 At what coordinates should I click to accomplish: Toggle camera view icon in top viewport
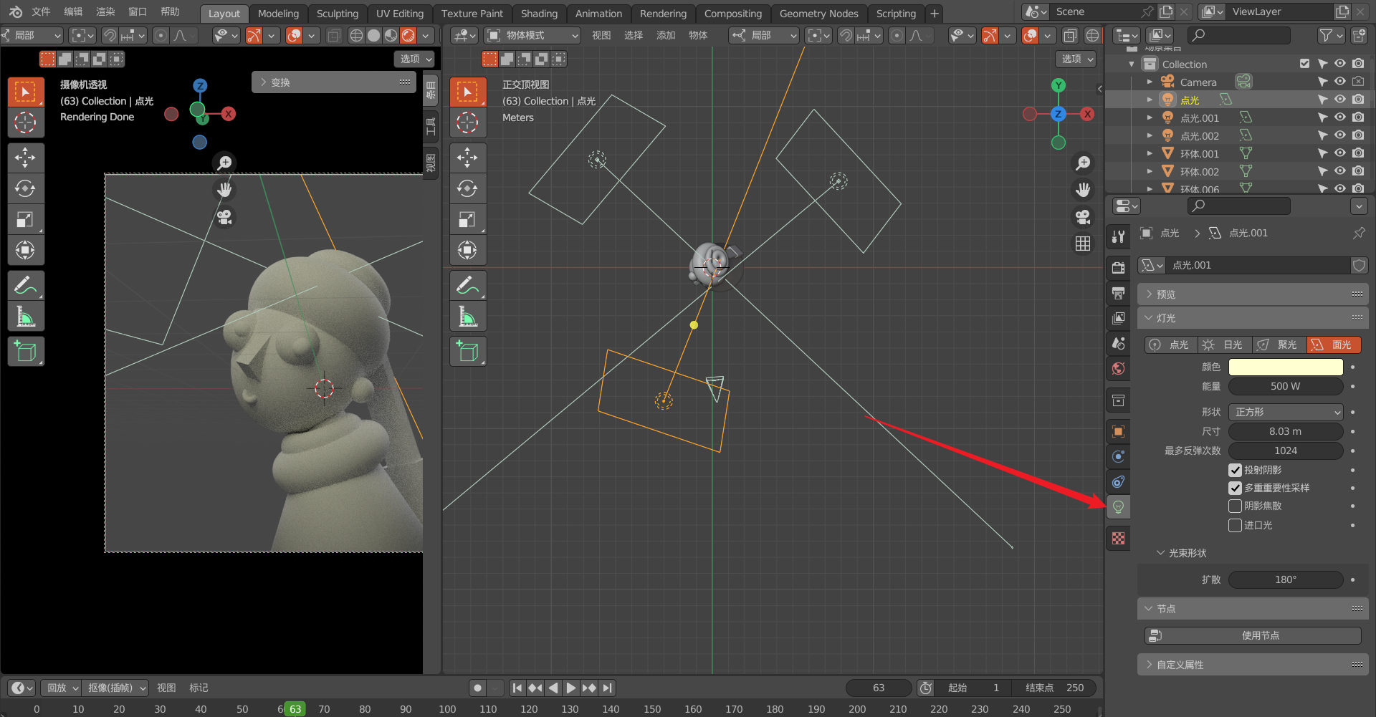click(x=1083, y=216)
